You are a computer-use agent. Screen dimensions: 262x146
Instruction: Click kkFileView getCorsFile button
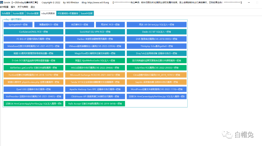pyautogui.click(x=34, y=68)
